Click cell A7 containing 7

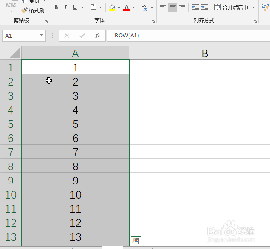75,152
